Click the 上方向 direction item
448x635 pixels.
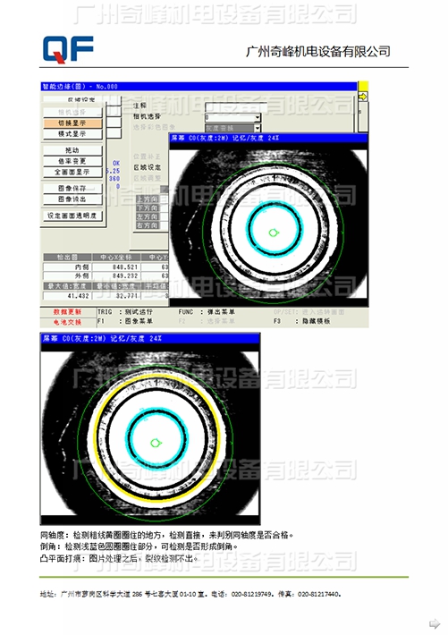(148, 199)
